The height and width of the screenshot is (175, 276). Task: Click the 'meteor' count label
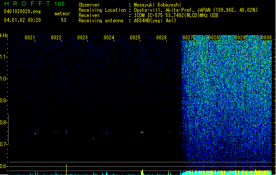tap(62, 14)
